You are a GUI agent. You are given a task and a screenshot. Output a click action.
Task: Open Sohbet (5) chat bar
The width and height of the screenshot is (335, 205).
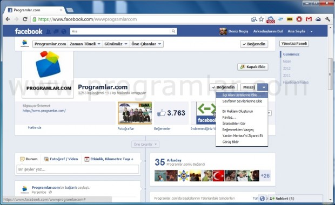[x=295, y=199]
